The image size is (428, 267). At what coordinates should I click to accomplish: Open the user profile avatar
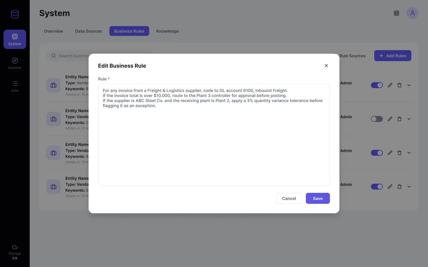pos(413,13)
